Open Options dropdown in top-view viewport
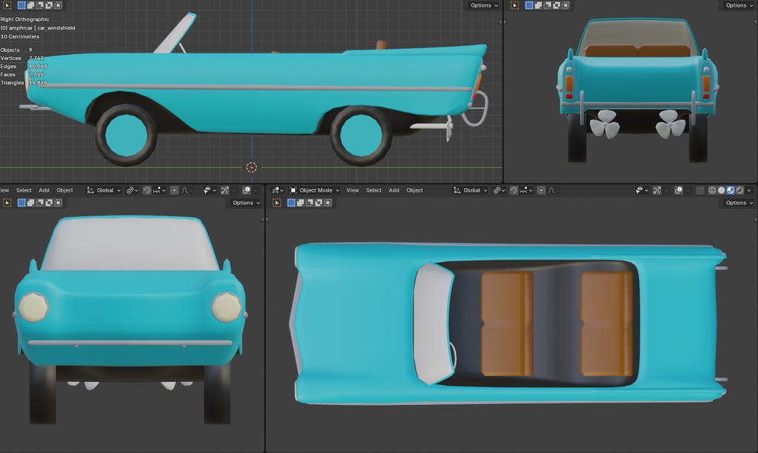Image resolution: width=758 pixels, height=453 pixels. click(x=739, y=203)
